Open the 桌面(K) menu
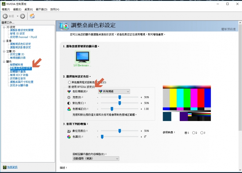Viewport: 242px width, 173px height. (29, 9)
